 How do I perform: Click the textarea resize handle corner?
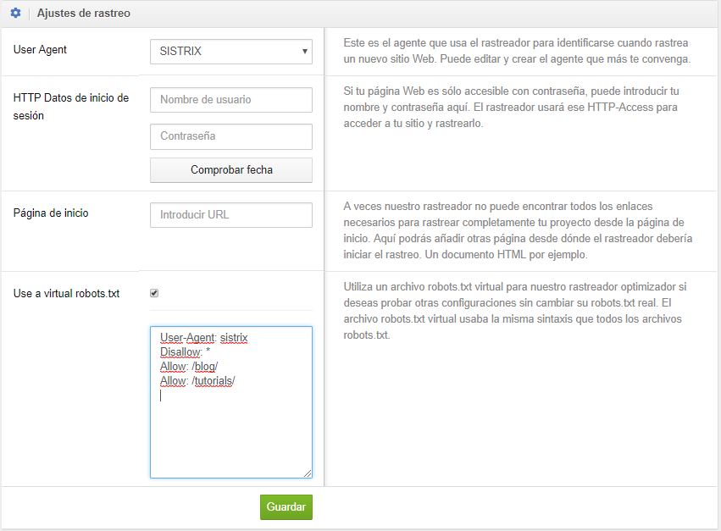click(x=308, y=473)
